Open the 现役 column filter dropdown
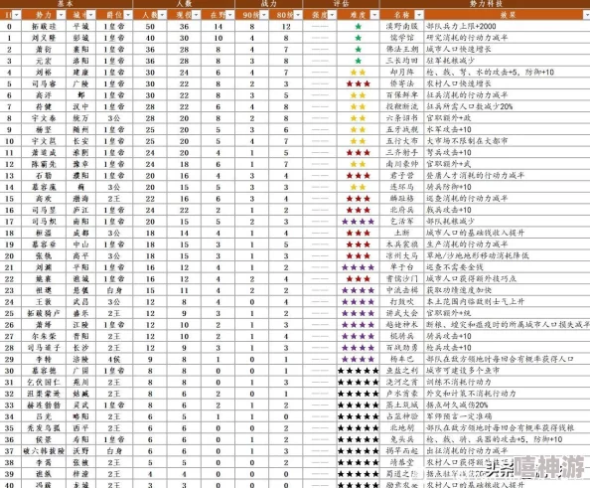 coord(196,15)
